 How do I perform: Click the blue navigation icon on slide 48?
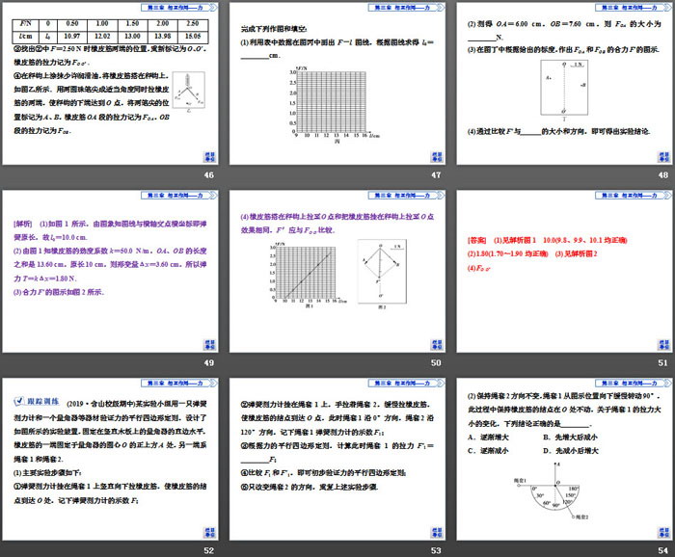pyautogui.click(x=663, y=156)
